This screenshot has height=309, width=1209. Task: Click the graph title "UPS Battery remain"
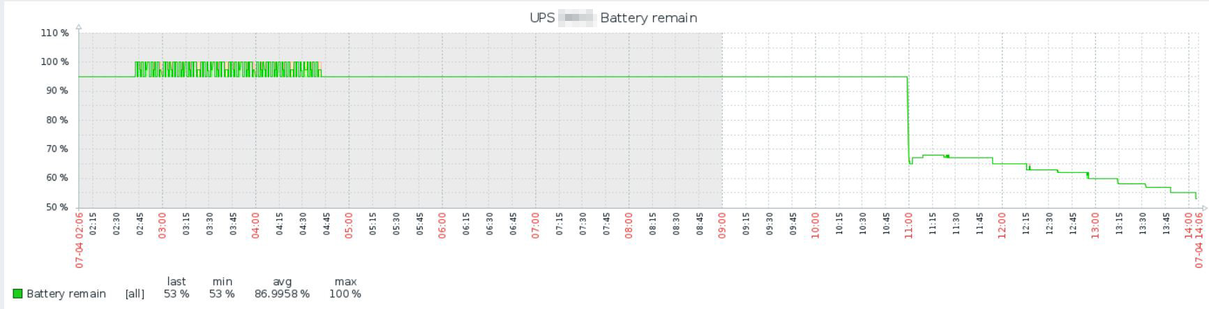[613, 18]
